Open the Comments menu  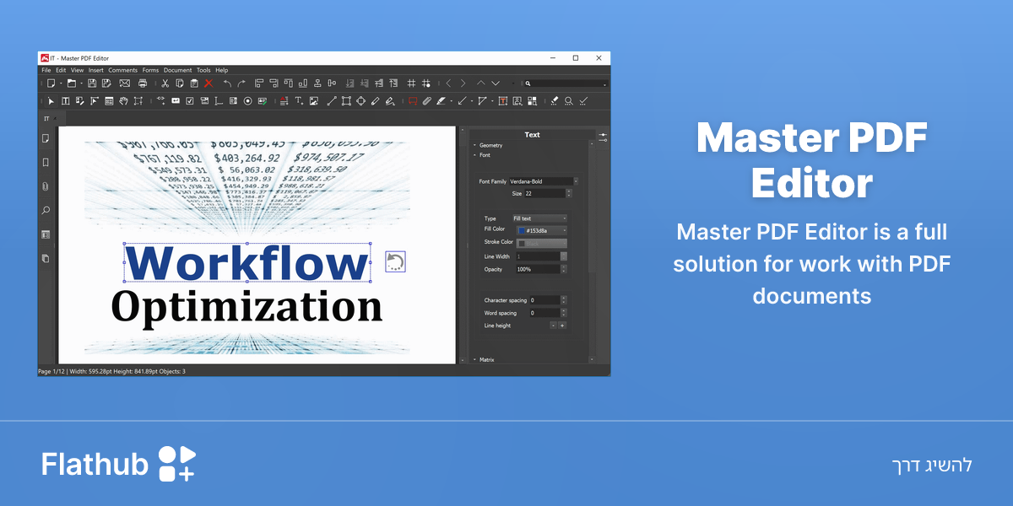[122, 70]
